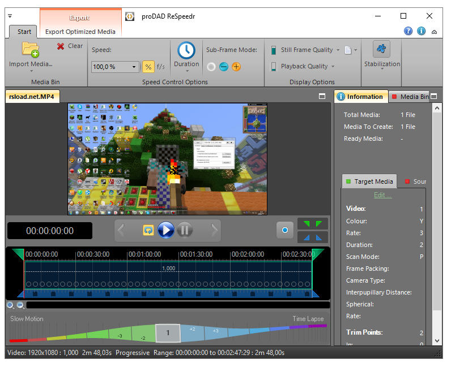451x368 pixels.
Task: Click the Still Frame Quality label
Action: (307, 50)
